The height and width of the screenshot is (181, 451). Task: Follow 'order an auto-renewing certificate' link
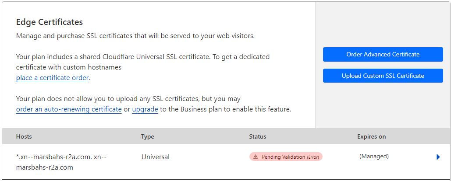coord(69,109)
